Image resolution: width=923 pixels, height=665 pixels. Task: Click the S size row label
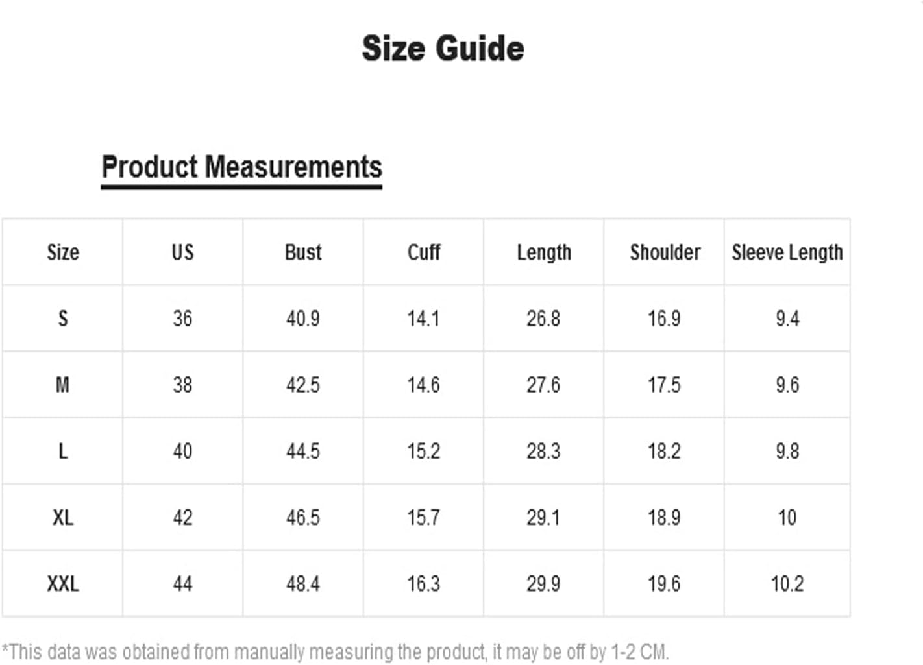click(63, 319)
